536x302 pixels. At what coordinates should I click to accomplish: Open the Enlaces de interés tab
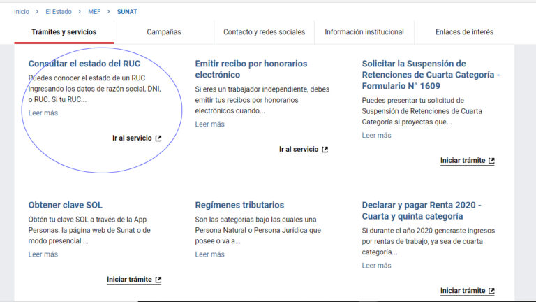tap(464, 32)
